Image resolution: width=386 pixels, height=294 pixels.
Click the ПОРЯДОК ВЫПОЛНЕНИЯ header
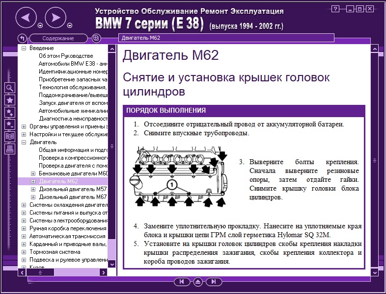tap(244, 110)
